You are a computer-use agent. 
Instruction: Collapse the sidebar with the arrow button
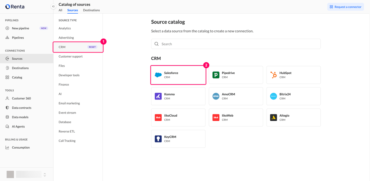53,6
